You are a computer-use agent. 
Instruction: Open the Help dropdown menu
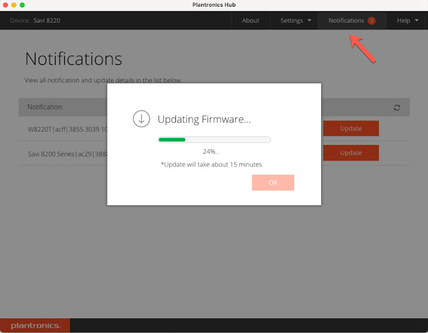click(408, 21)
